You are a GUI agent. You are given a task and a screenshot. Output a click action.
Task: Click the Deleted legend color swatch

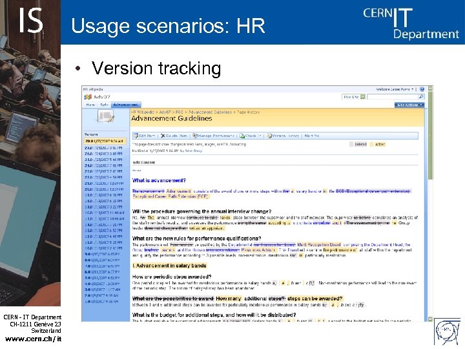(351, 145)
